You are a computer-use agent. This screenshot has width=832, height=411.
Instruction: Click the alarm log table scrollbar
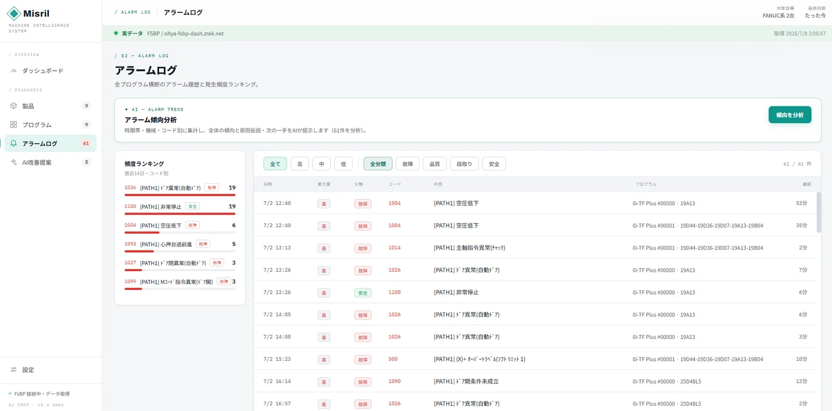[x=819, y=212]
